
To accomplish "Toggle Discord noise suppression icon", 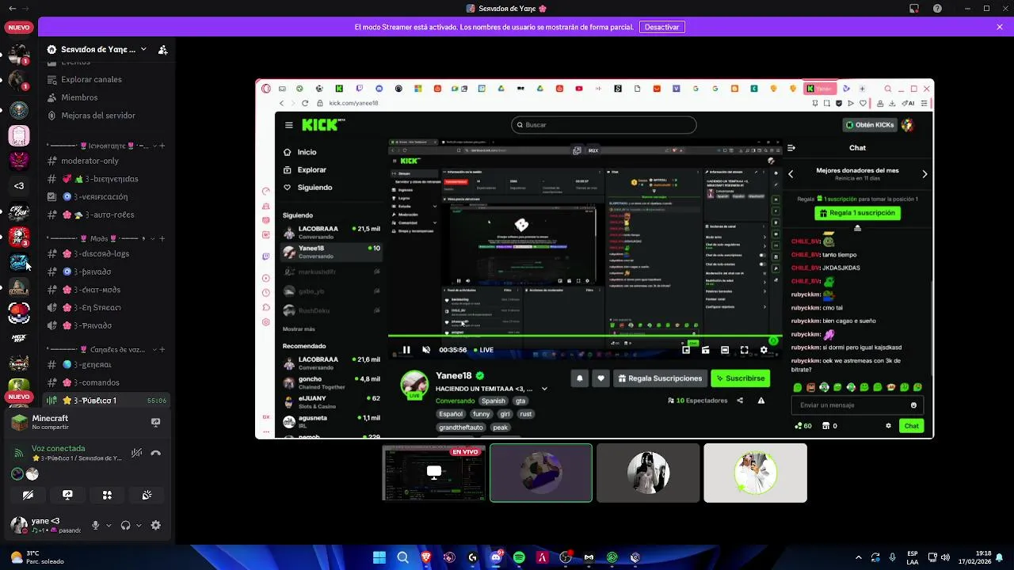I will [x=137, y=453].
